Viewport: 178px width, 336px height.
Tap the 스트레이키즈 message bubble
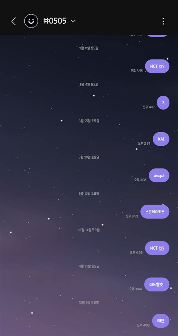[x=155, y=212]
